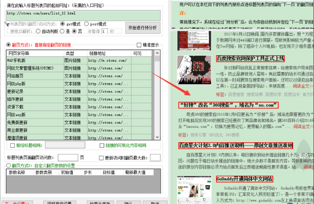Select 否 for JS parsing

pos(74,31)
